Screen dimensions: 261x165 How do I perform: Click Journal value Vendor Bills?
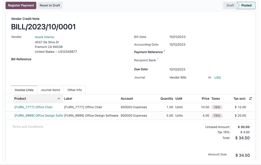(x=178, y=78)
